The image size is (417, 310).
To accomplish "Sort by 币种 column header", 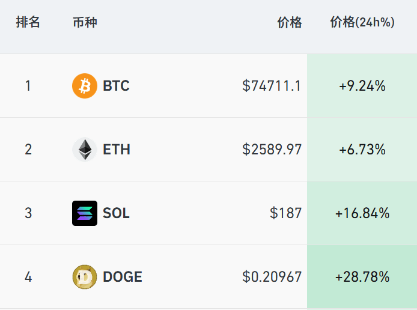I will tap(85, 22).
